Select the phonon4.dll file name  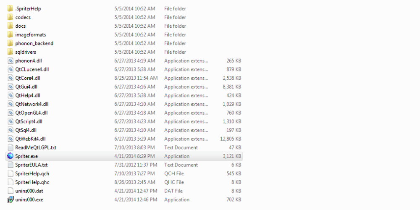pyautogui.click(x=29, y=60)
